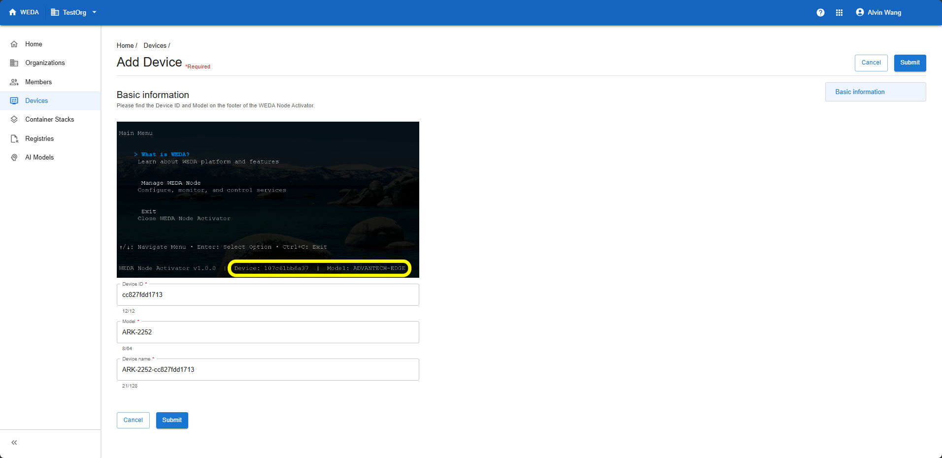Click the Devices breadcrumb link
Screen dimensions: 942x458
155,45
